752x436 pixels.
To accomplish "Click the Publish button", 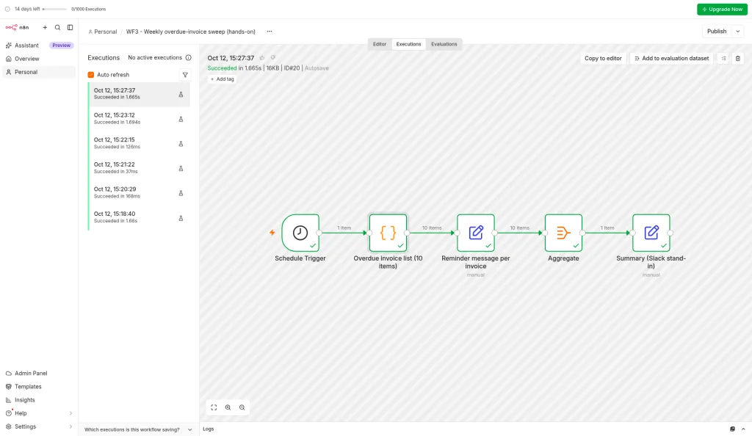I will click(x=717, y=31).
